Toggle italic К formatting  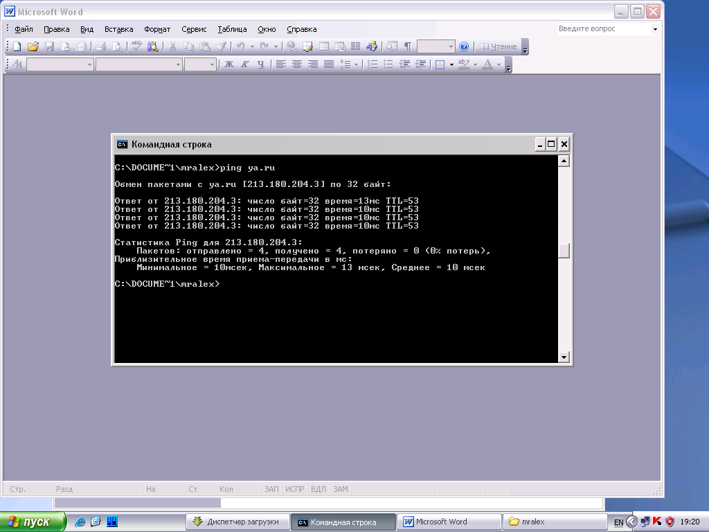244,64
